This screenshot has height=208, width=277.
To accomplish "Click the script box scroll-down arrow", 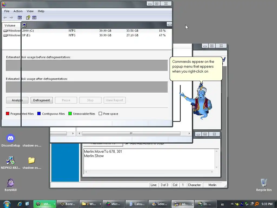I will 216,167.
